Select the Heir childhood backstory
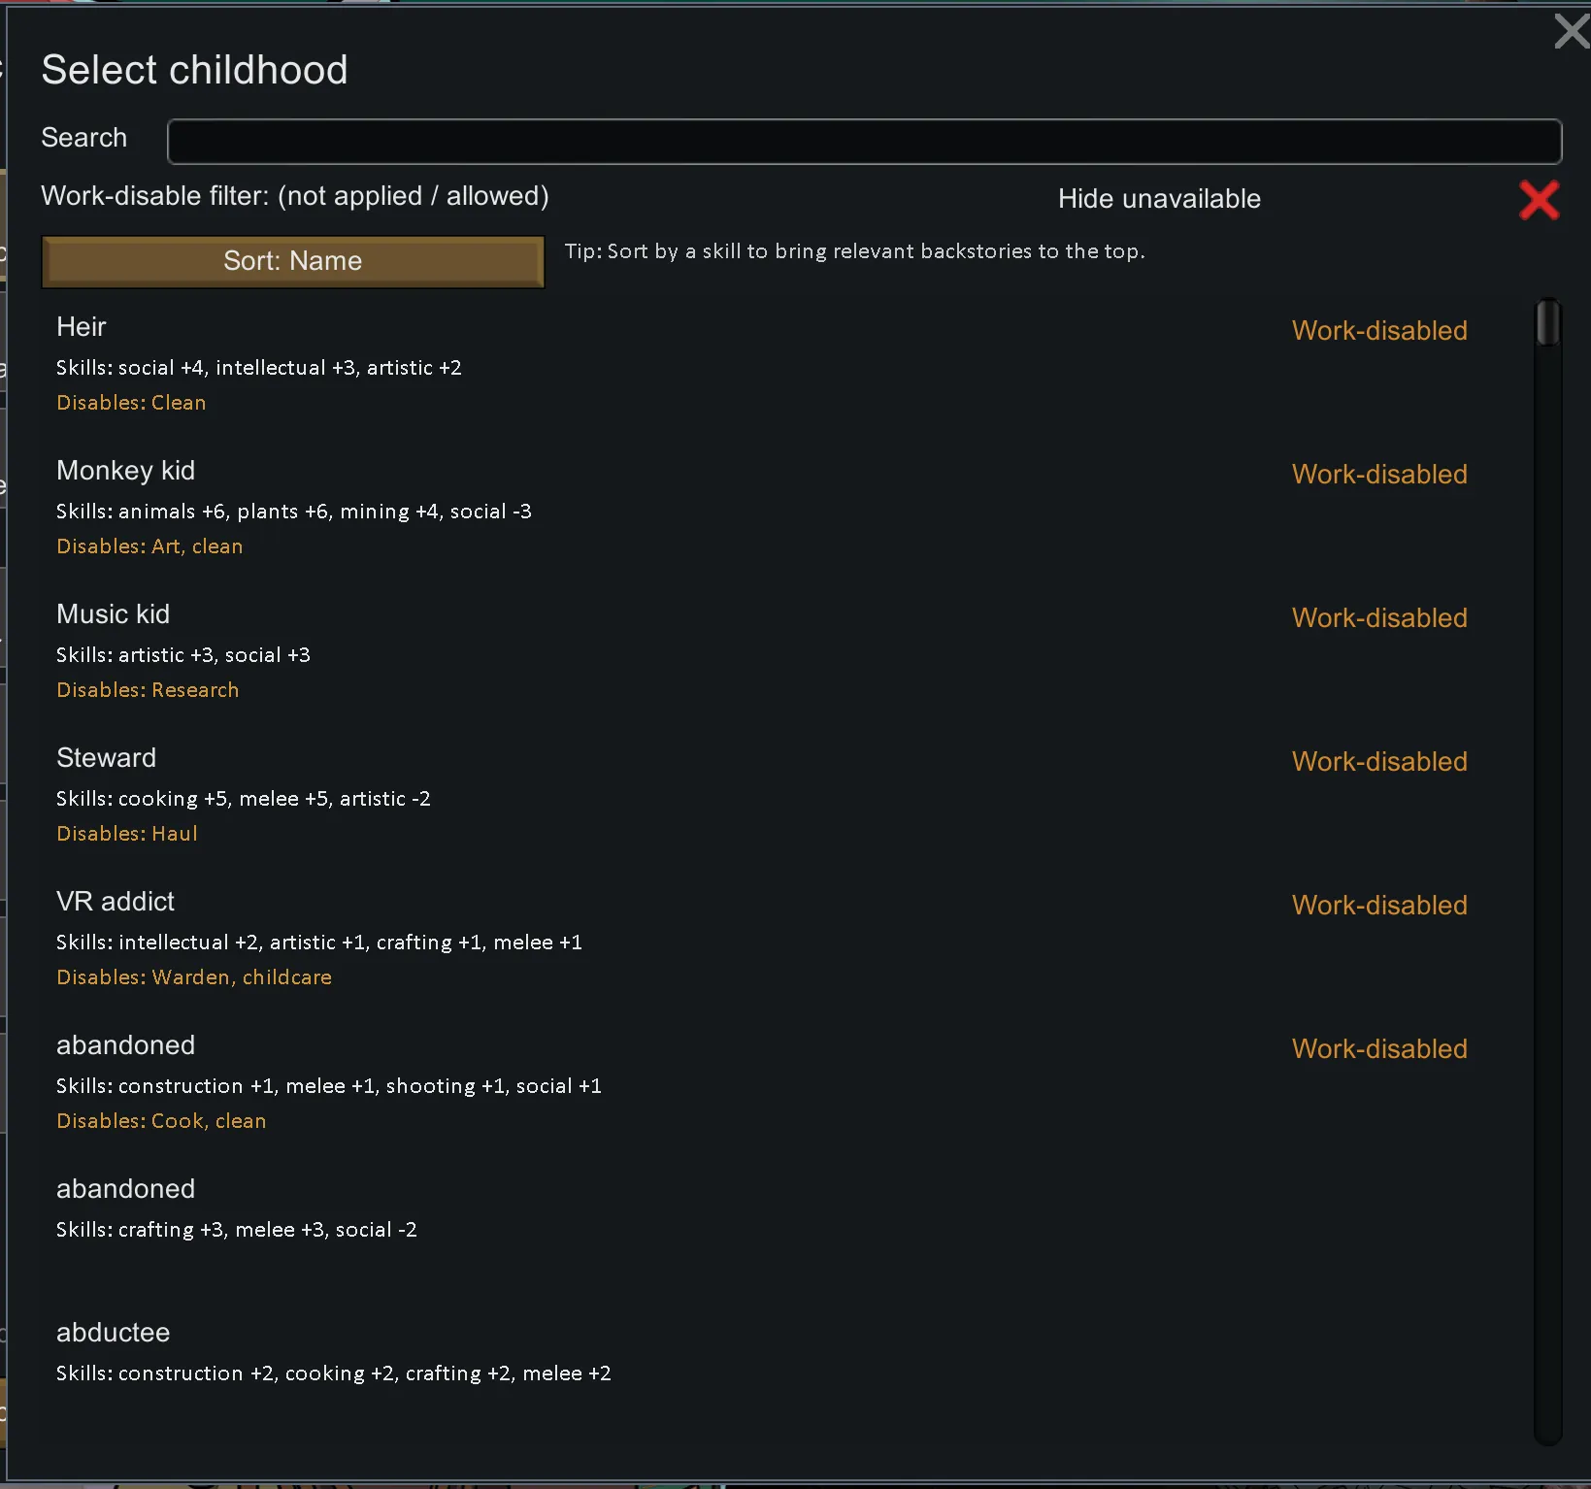This screenshot has width=1591, height=1489. [x=786, y=365]
